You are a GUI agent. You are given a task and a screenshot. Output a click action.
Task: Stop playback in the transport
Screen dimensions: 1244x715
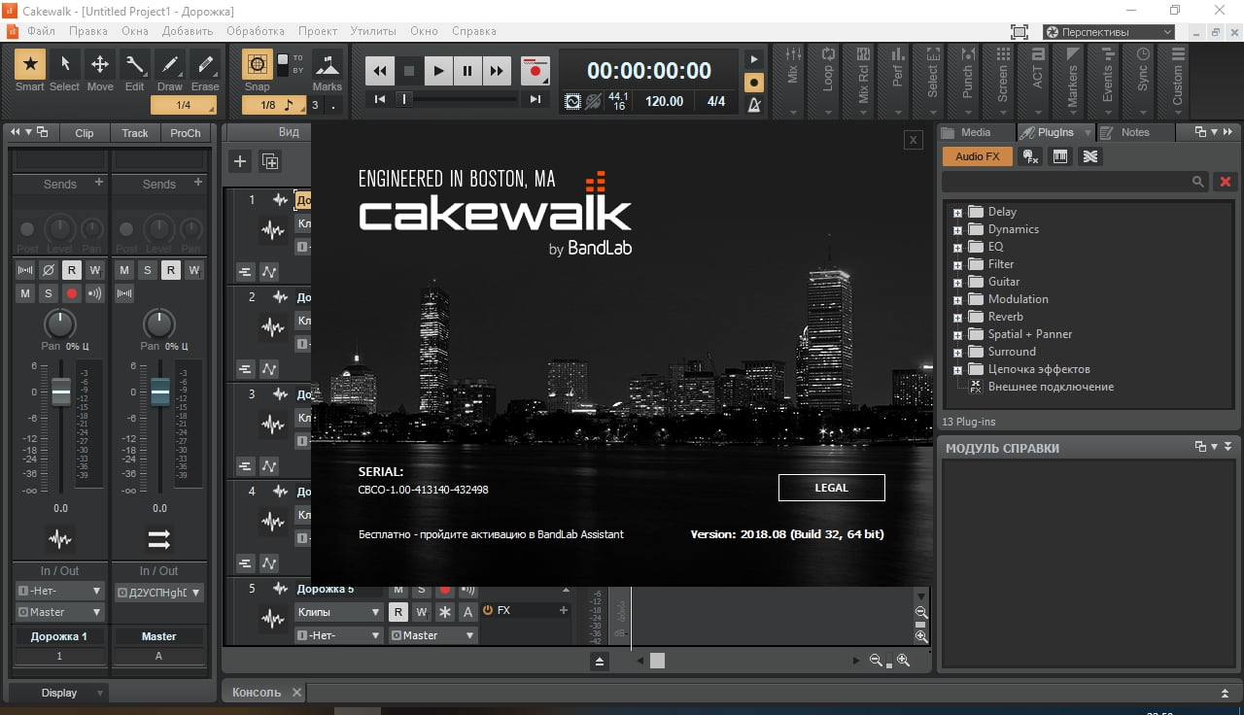409,70
